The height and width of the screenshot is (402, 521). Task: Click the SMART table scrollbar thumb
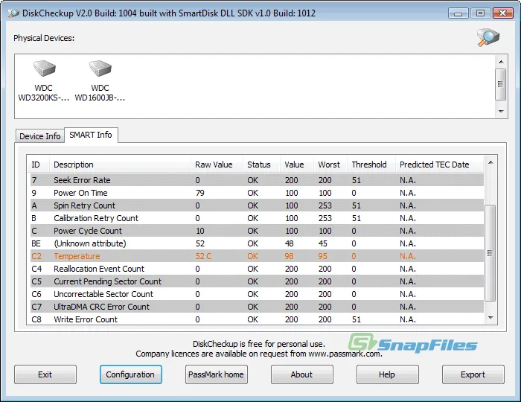[x=490, y=253]
